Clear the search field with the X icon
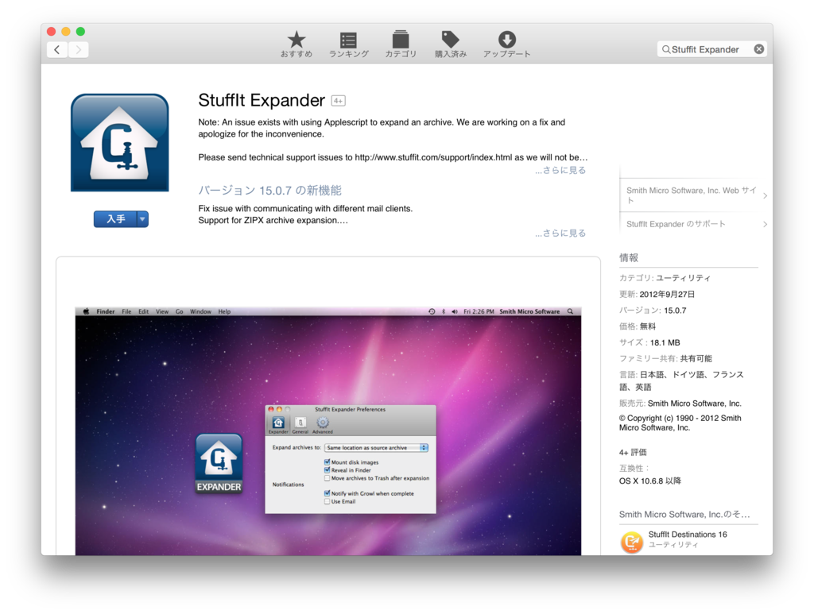Viewport: 814px width, 614px height. (759, 49)
